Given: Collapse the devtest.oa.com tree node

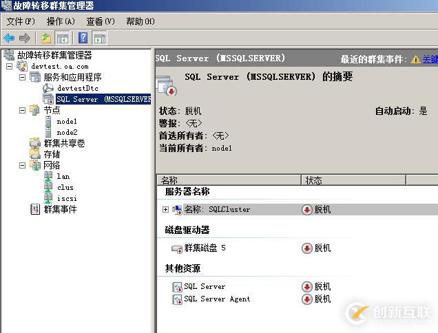Looking at the screenshot, I should pos(9,67).
